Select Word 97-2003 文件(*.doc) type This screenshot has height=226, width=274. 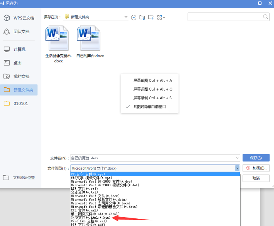click(x=155, y=181)
